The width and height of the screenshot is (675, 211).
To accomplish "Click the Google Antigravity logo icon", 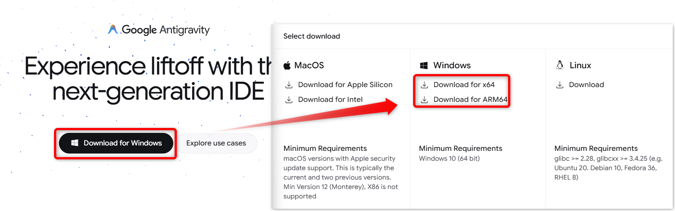I will pyautogui.click(x=112, y=30).
